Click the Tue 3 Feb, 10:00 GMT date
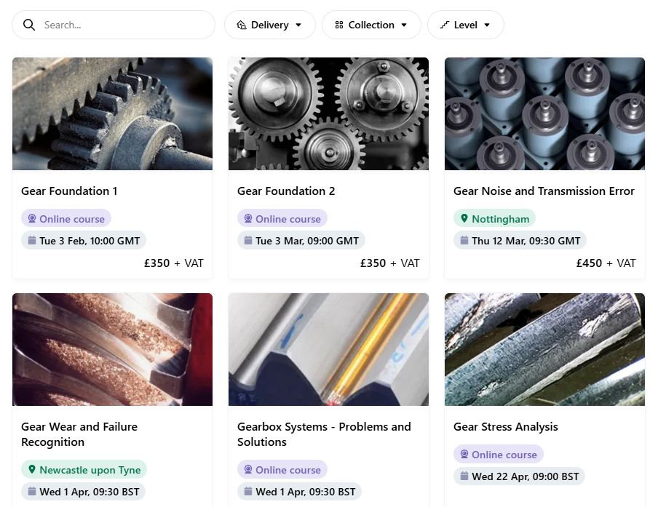The width and height of the screenshot is (658, 507). tap(90, 241)
